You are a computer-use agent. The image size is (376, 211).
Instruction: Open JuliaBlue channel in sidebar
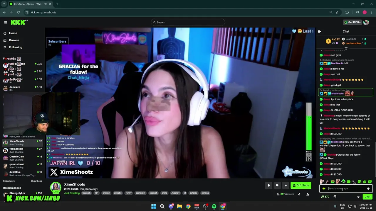click(x=22, y=173)
